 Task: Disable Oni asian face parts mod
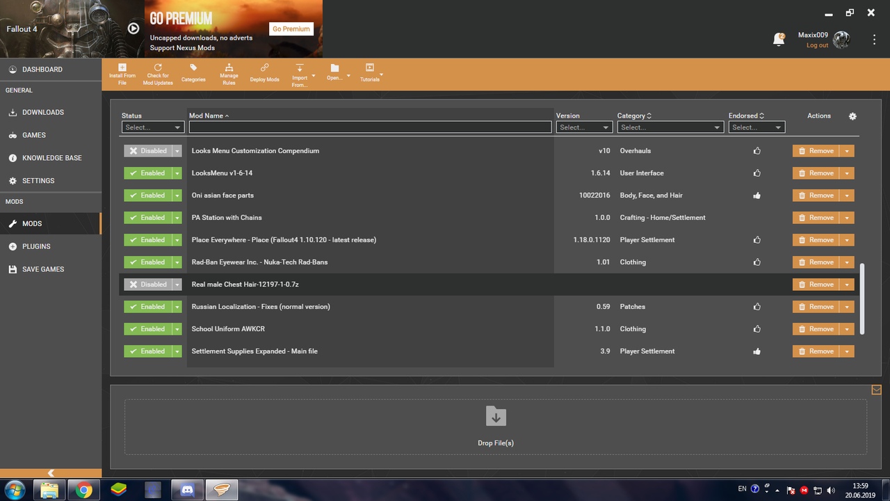[x=147, y=196]
